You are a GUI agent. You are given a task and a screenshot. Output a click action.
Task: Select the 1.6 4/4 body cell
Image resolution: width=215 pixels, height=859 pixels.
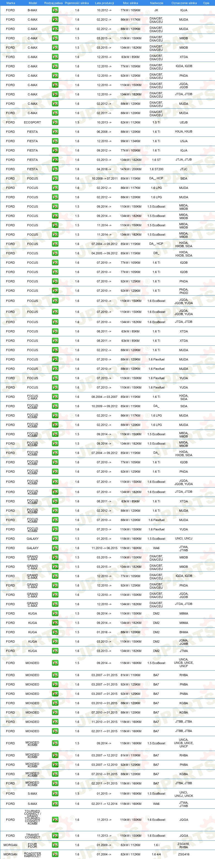point(156,854)
